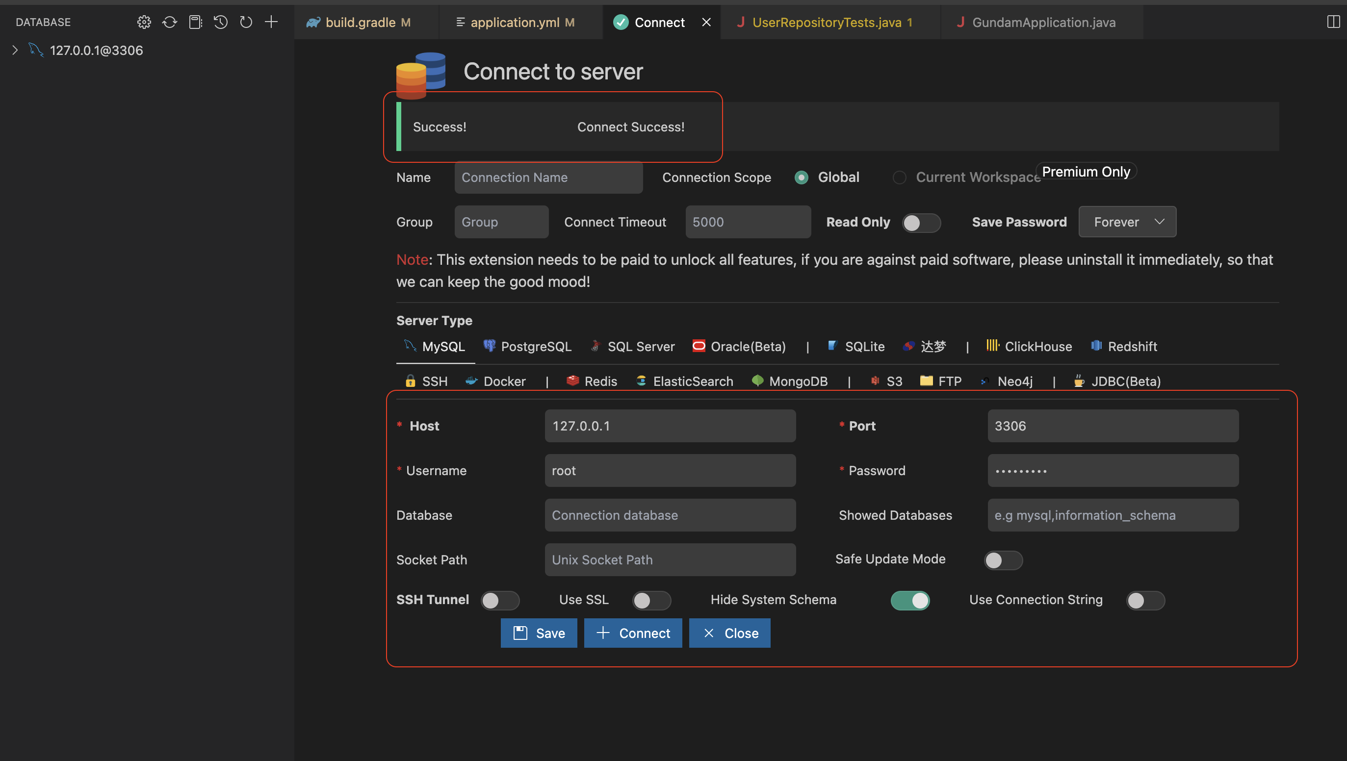
Task: Enable the SSH Tunnel switch
Action: (500, 601)
